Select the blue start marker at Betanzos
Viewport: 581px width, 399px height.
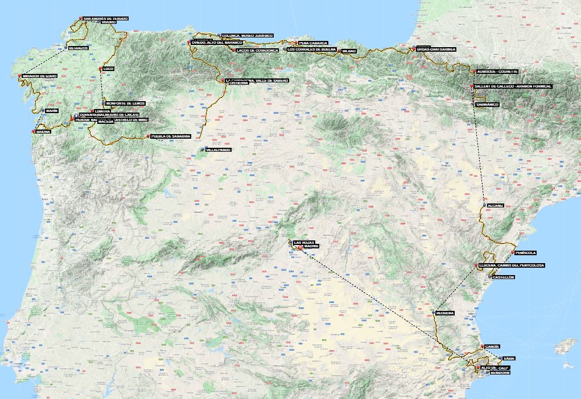pos(66,48)
